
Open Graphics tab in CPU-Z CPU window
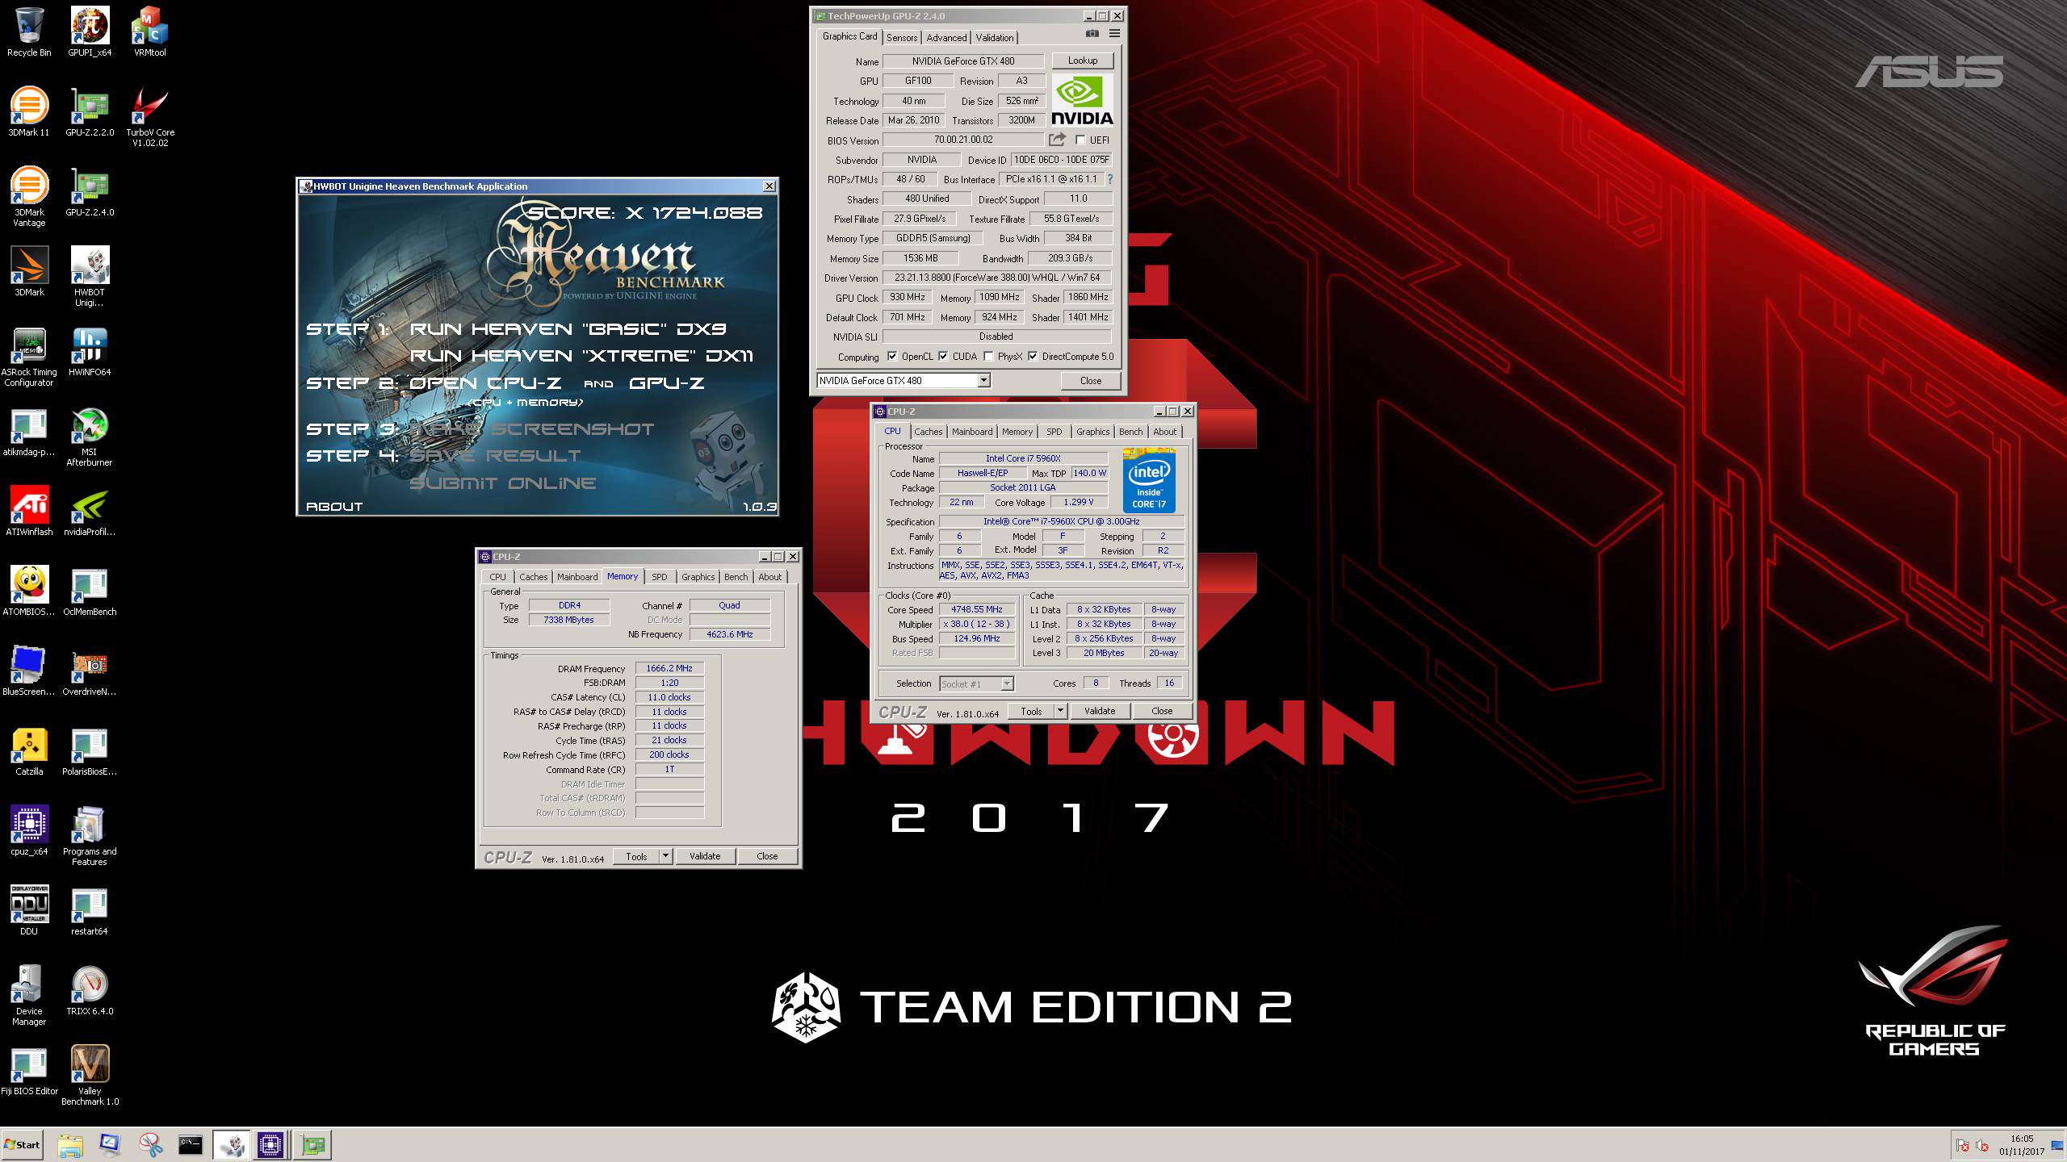[x=1092, y=432]
